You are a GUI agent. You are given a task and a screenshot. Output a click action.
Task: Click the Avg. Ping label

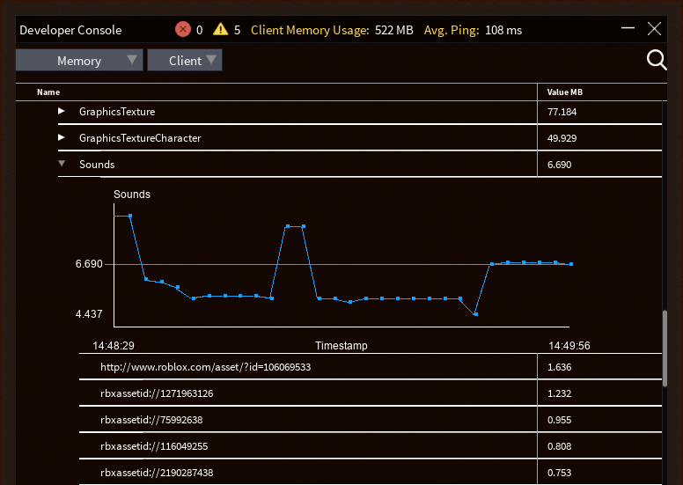point(452,30)
